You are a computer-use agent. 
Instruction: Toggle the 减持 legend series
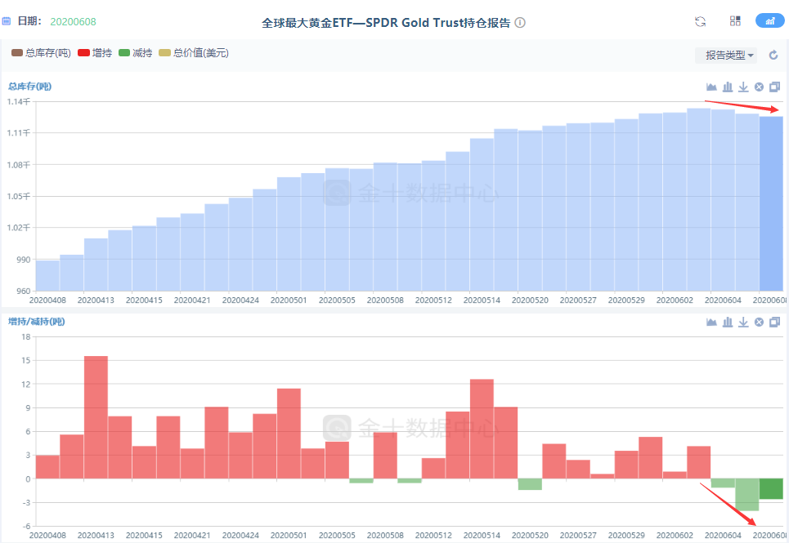(136, 53)
